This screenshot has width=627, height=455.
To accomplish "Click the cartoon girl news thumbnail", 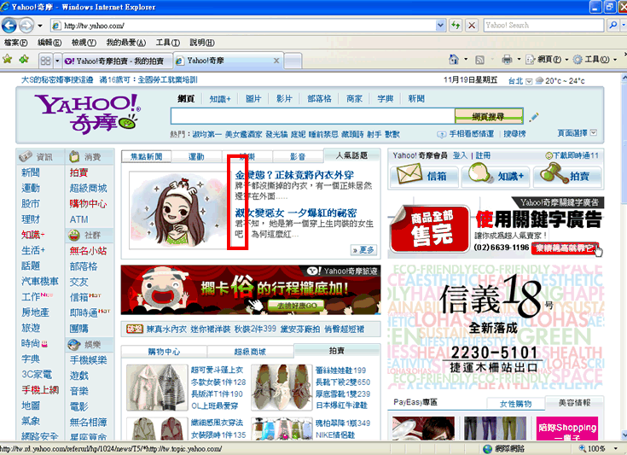I will 178,211.
